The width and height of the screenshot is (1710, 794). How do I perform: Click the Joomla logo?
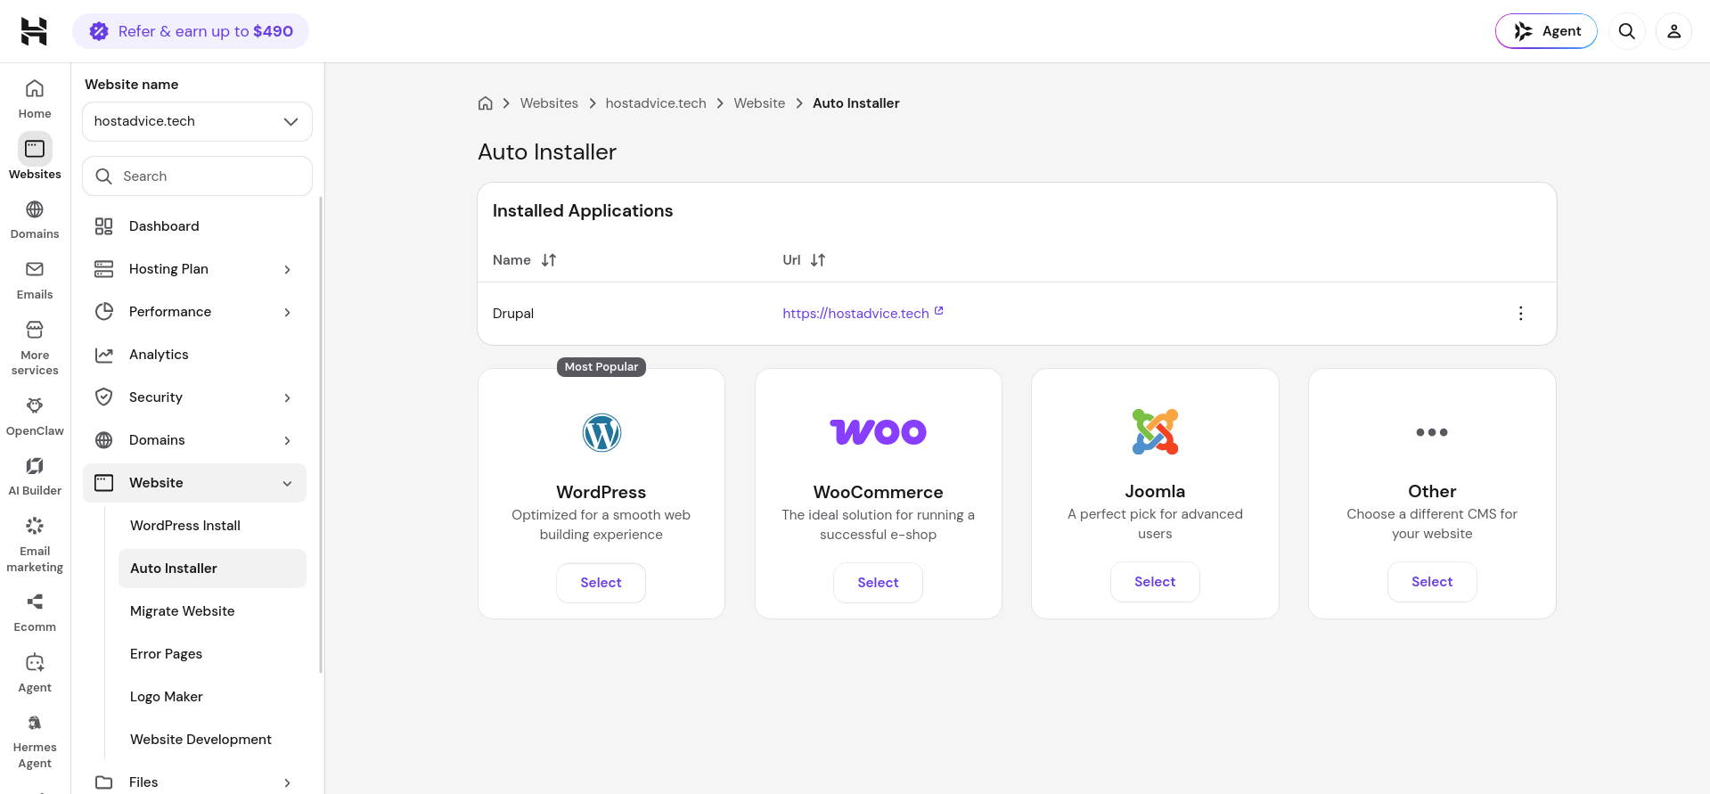pos(1156,432)
